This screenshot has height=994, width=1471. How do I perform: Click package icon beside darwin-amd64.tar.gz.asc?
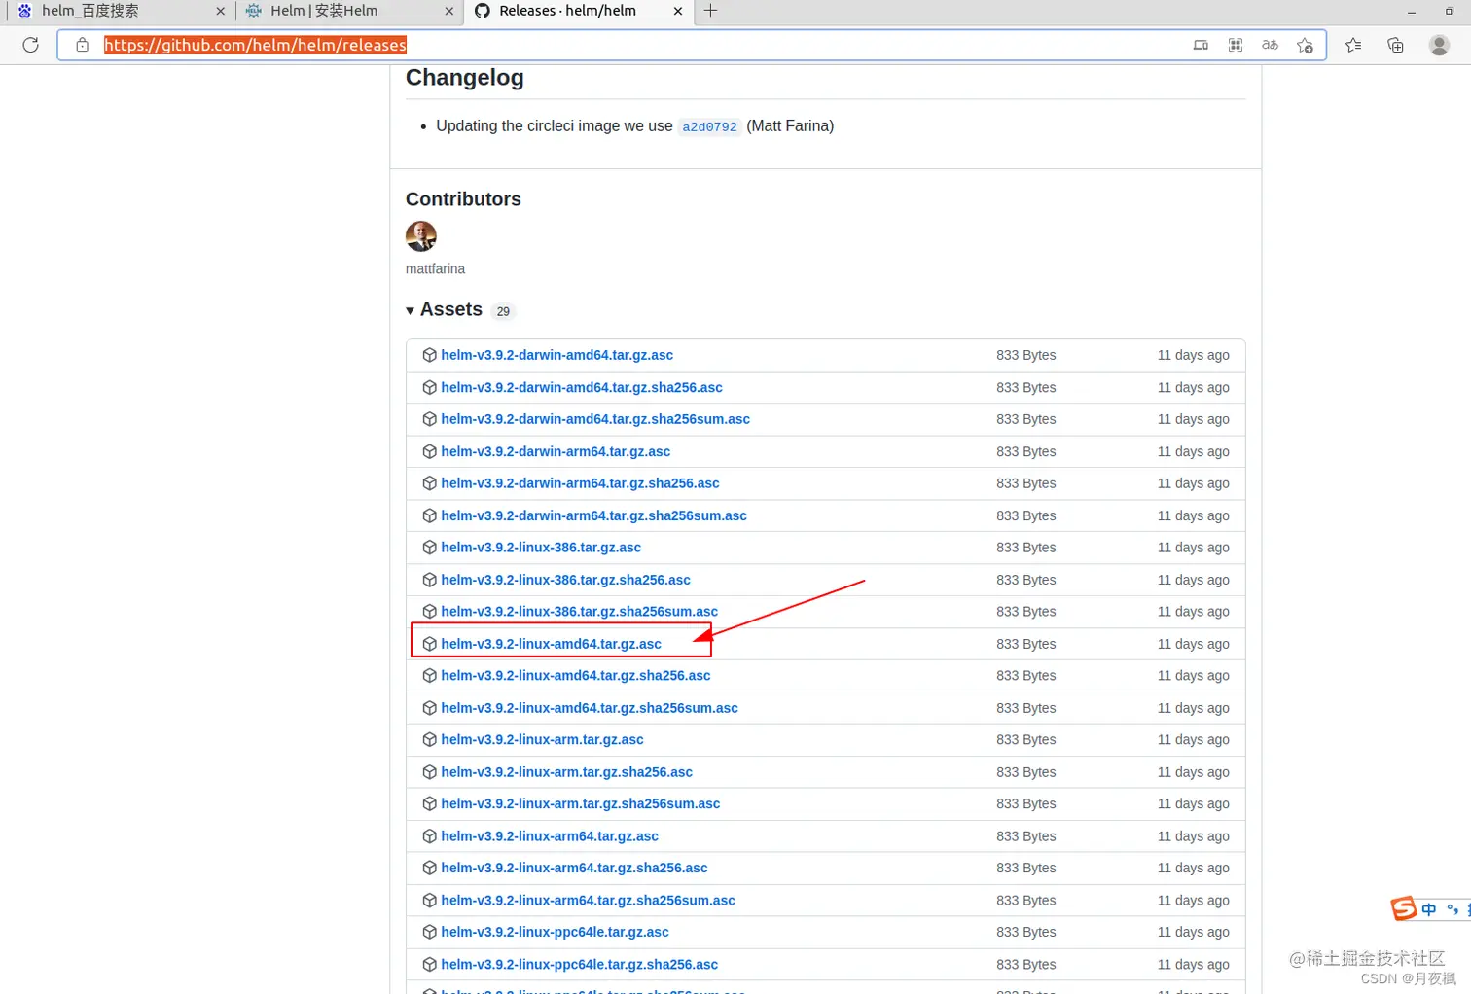coord(429,355)
